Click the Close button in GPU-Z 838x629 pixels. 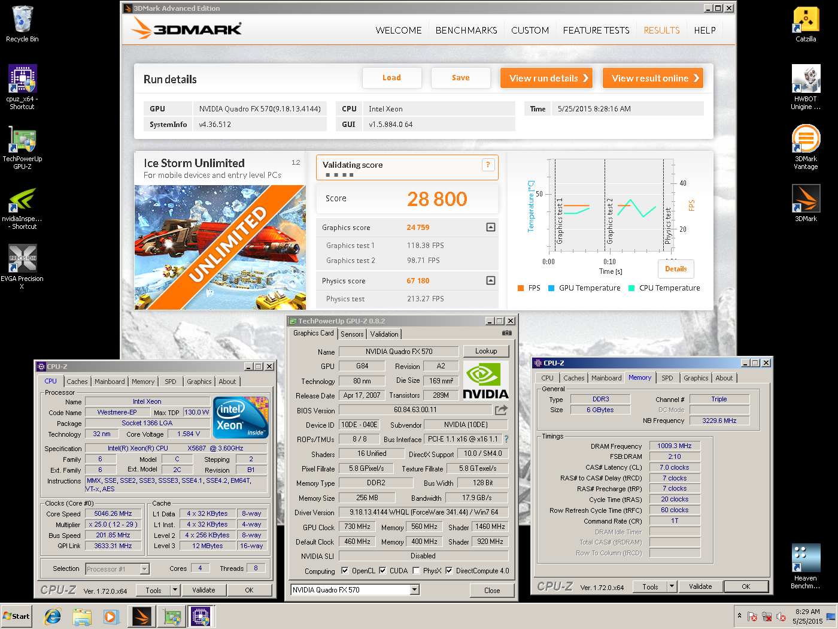click(492, 590)
